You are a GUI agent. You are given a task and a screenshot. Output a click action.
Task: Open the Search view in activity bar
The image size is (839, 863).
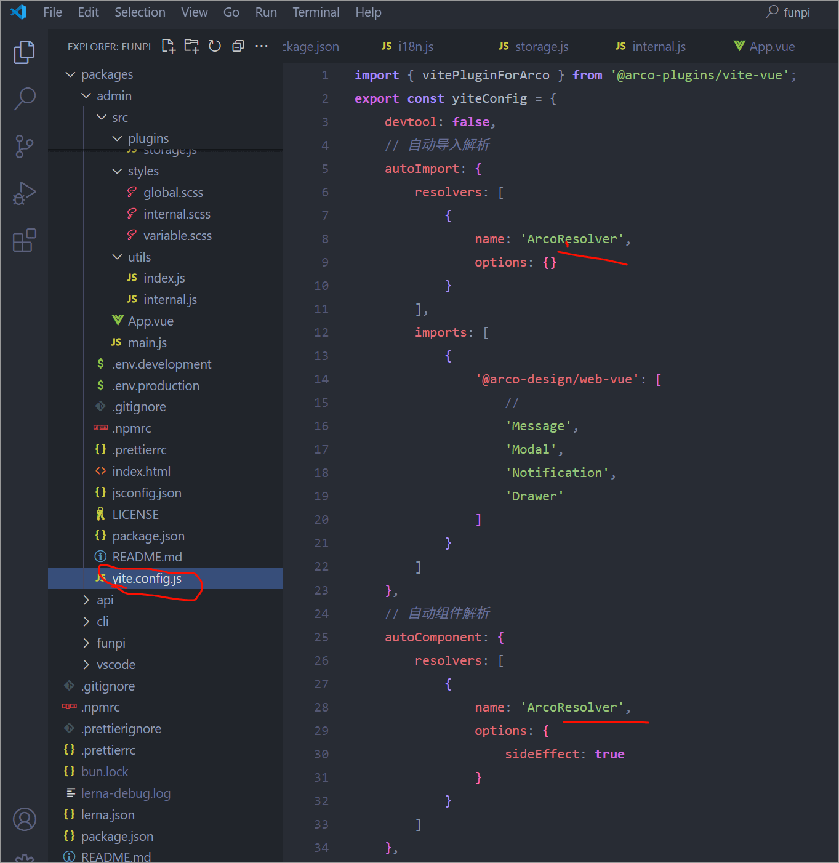click(x=25, y=98)
